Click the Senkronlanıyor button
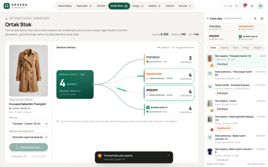The width and height of the screenshot is (268, 167). [28, 147]
